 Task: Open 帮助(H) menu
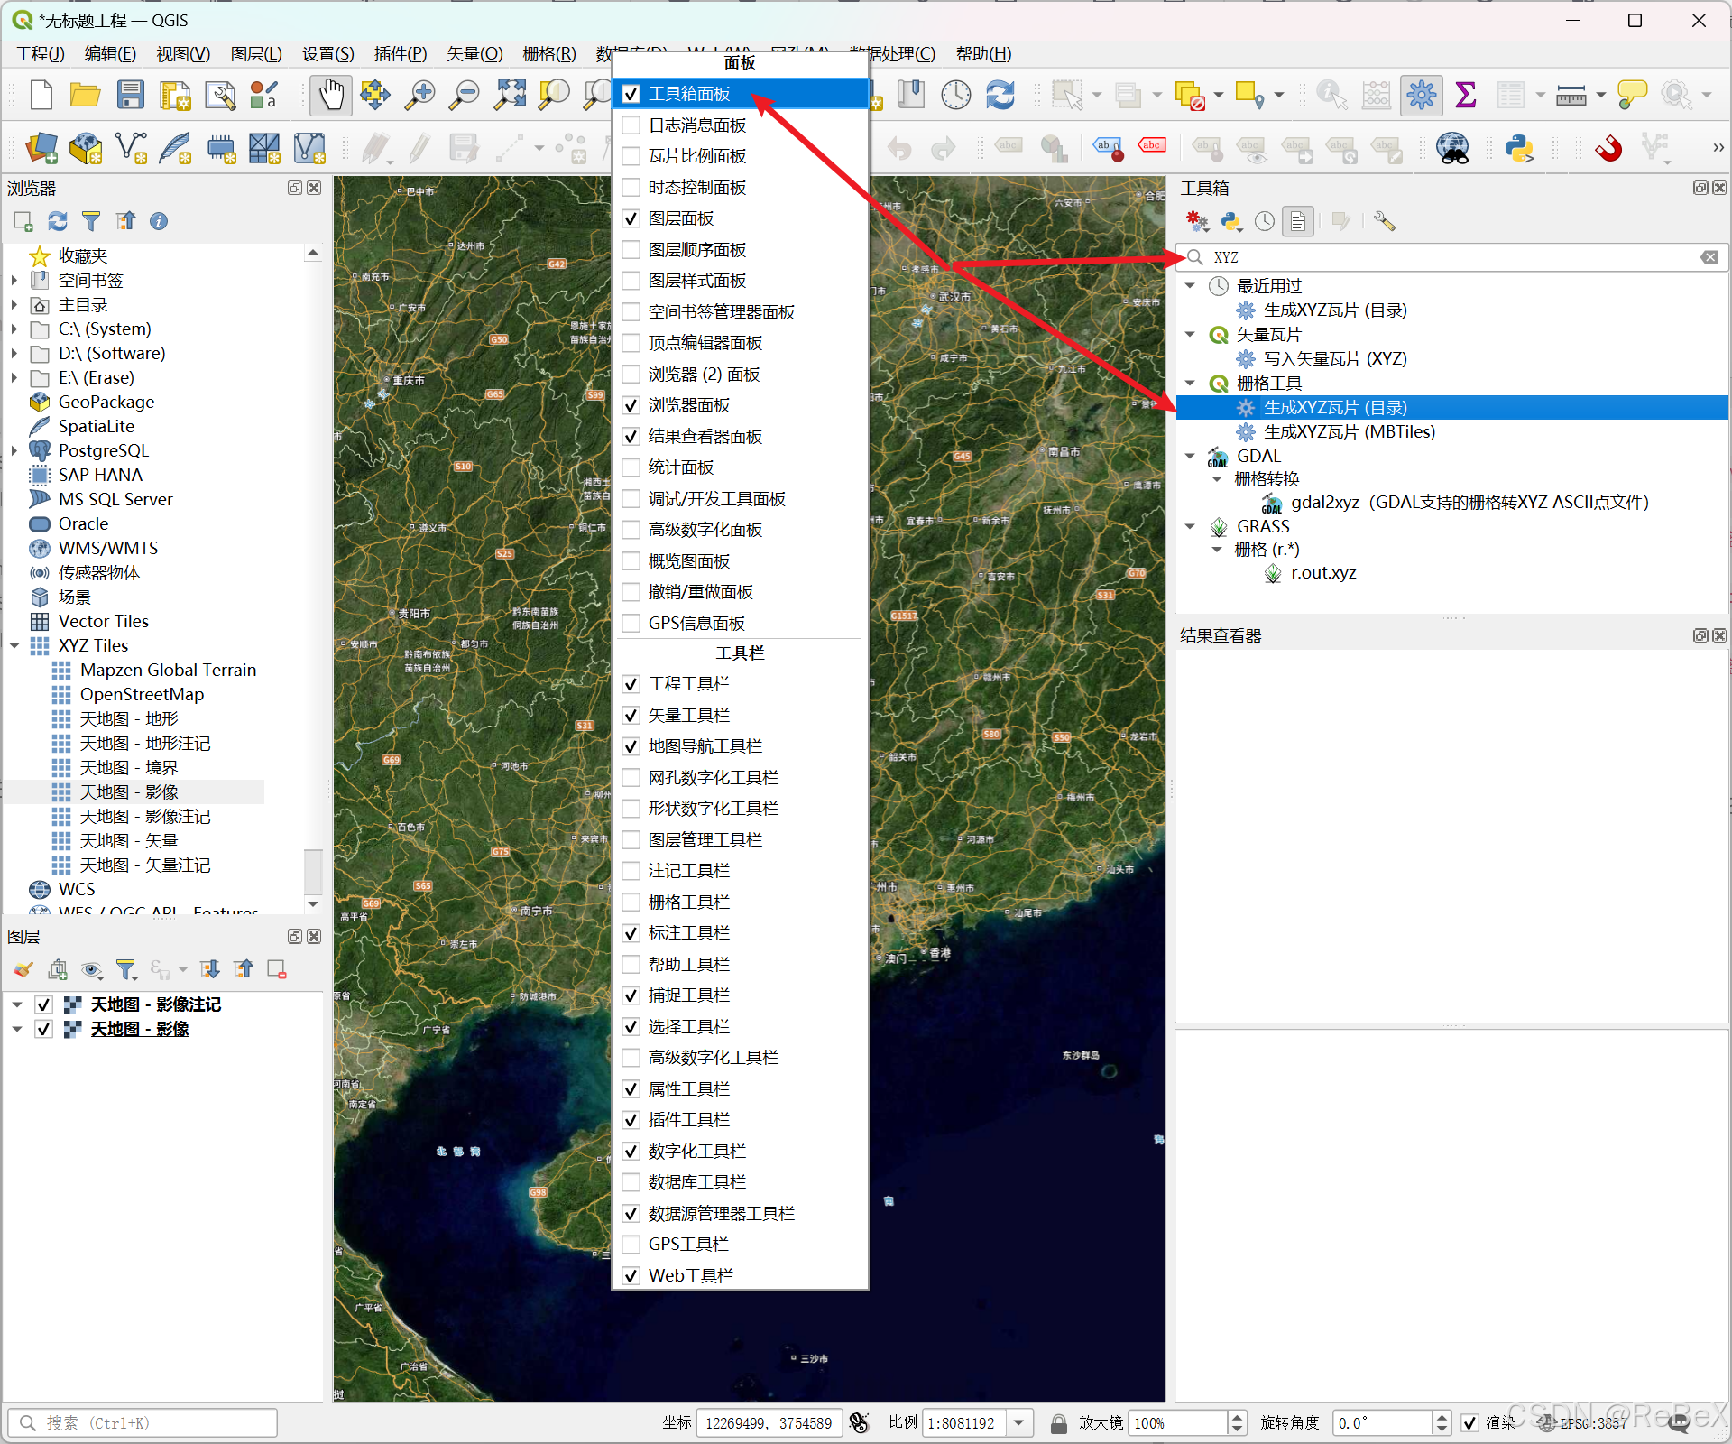(983, 53)
